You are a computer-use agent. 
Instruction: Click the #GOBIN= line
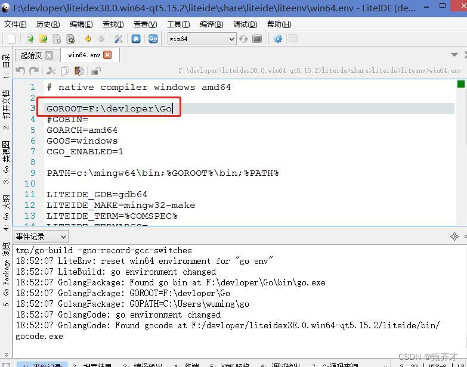tap(67, 120)
